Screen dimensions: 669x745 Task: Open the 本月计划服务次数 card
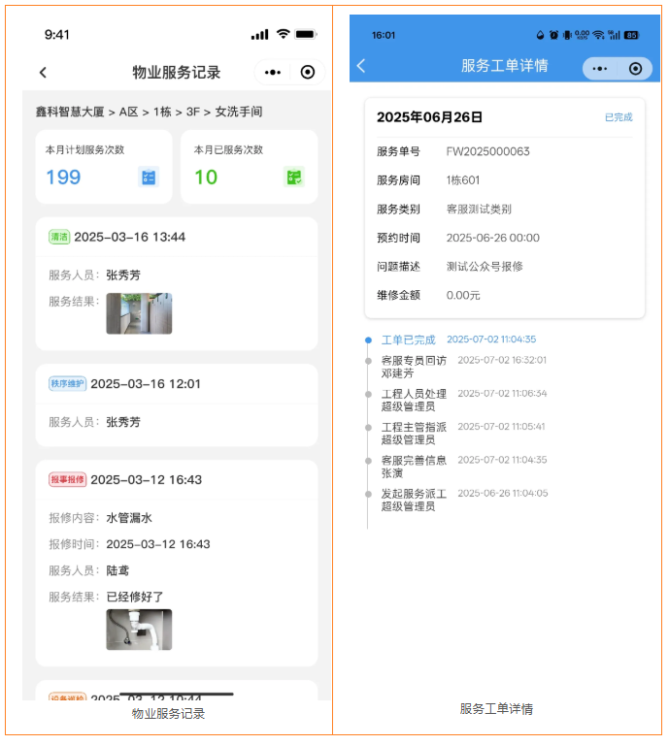tap(104, 167)
